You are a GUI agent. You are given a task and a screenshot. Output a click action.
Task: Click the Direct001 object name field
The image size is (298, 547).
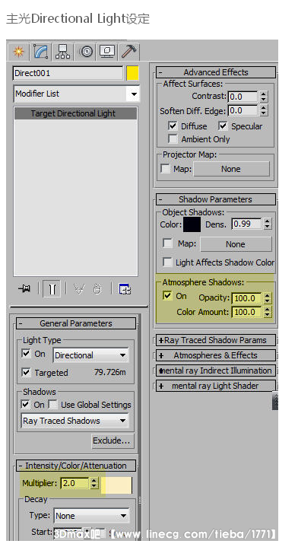68,73
